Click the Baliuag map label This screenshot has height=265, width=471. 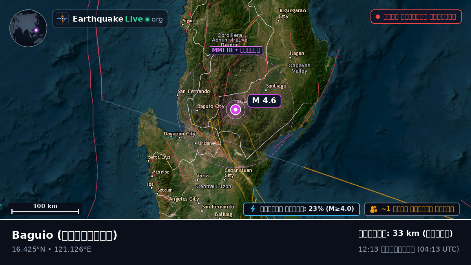223,214
